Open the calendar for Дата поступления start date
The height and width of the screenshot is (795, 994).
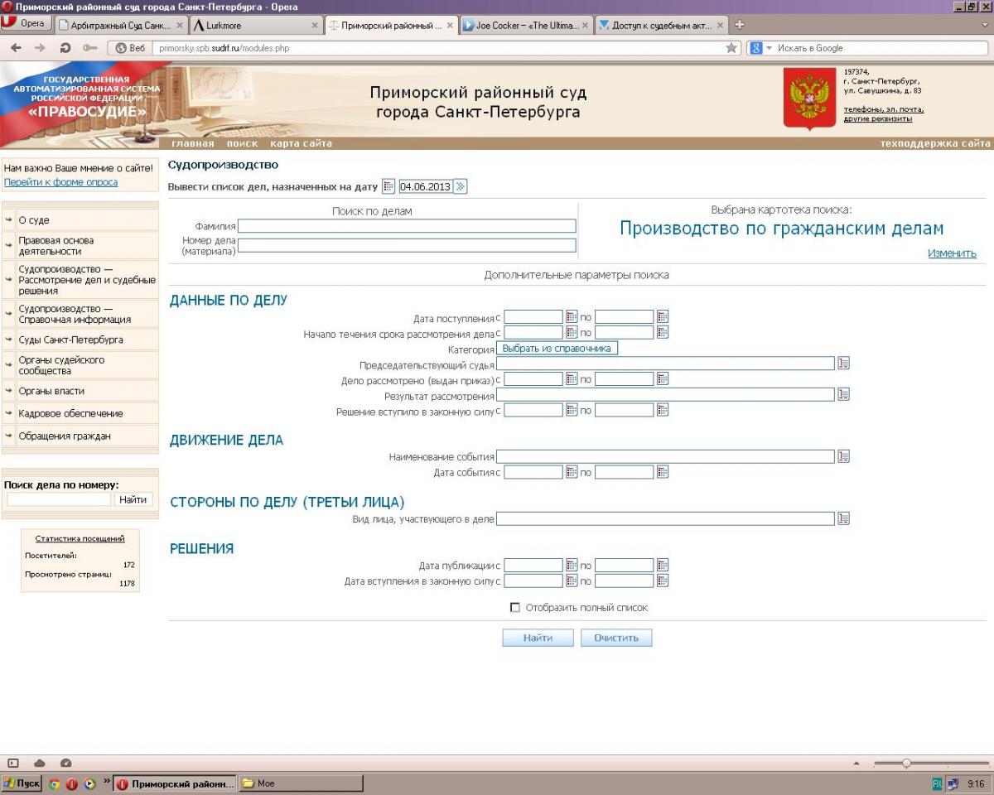coord(571,316)
